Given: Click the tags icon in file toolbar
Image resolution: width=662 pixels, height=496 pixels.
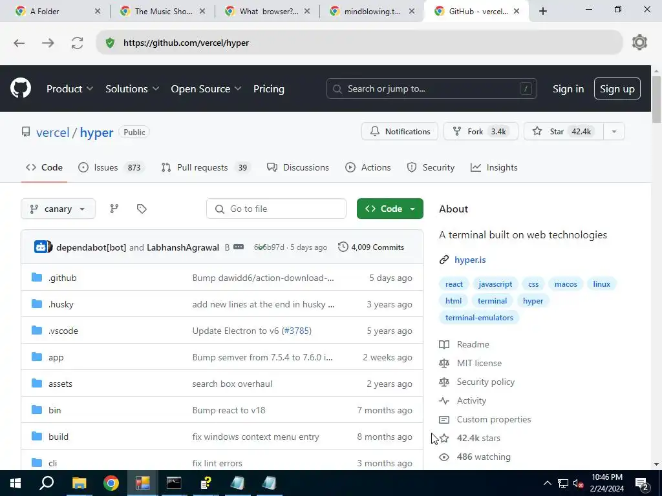Looking at the screenshot, I should point(142,209).
